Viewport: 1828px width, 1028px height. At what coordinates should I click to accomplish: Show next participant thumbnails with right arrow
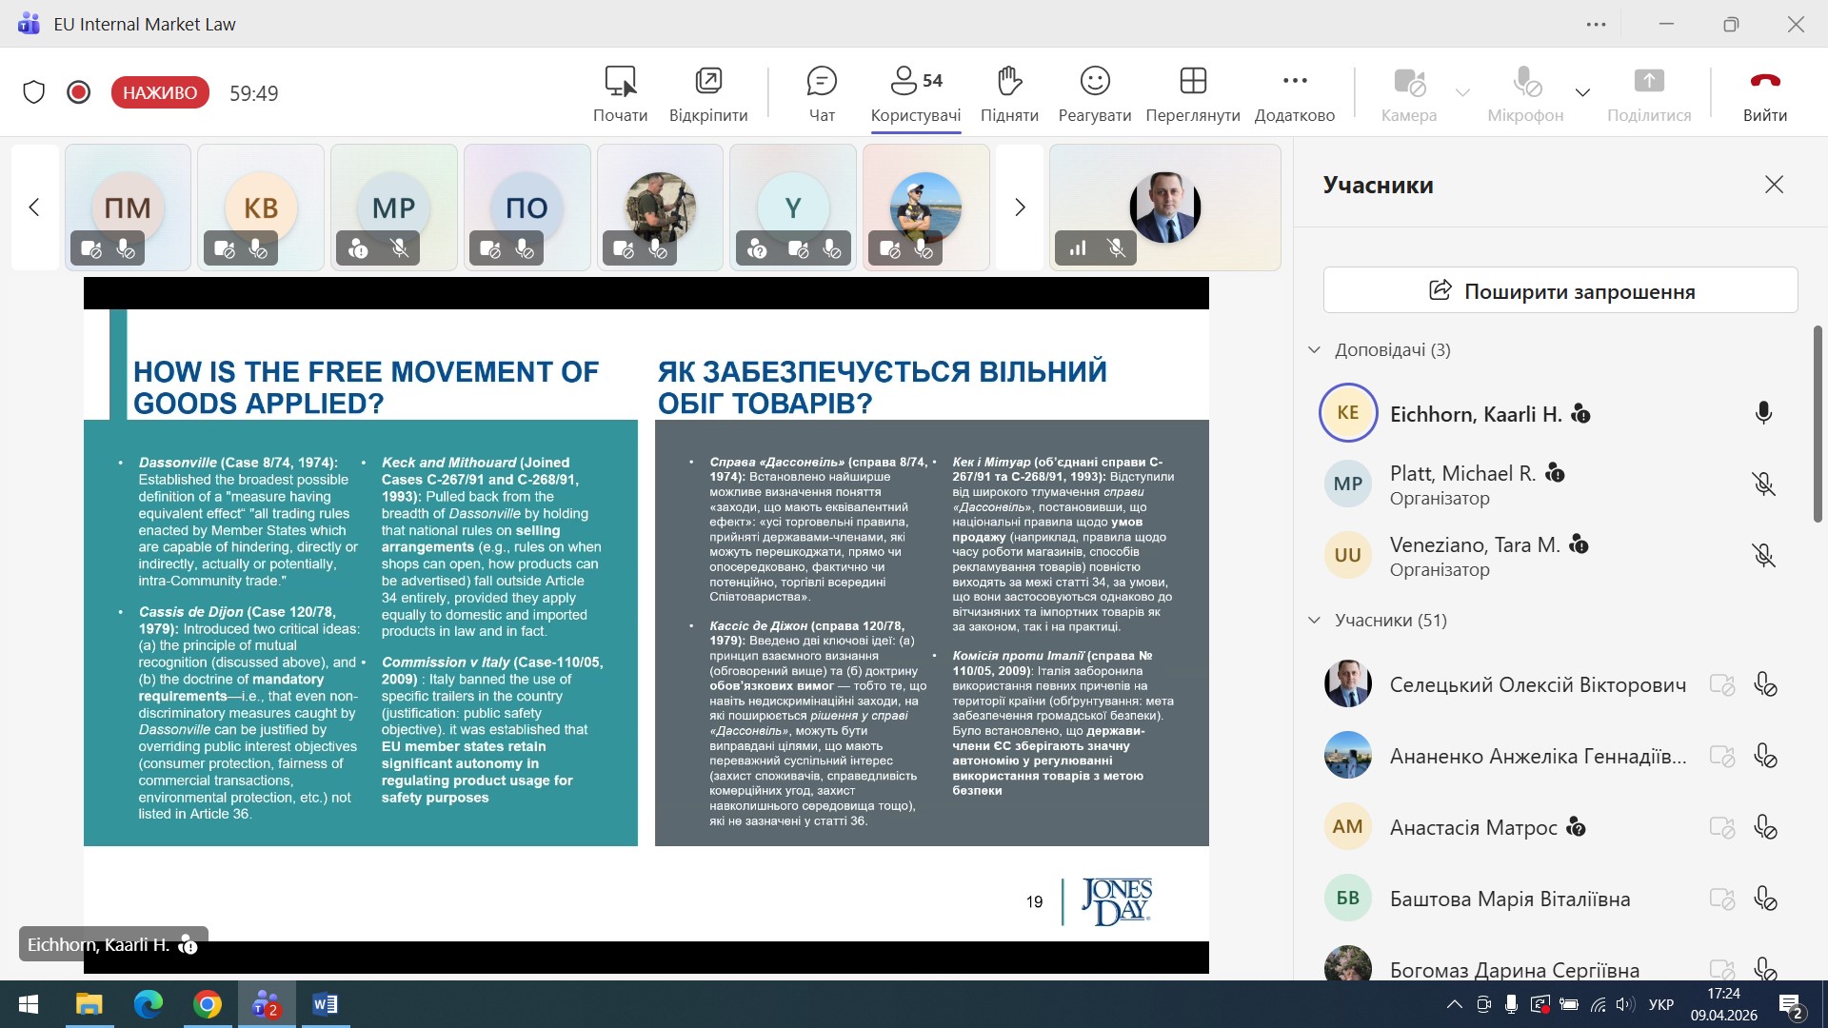1020,207
